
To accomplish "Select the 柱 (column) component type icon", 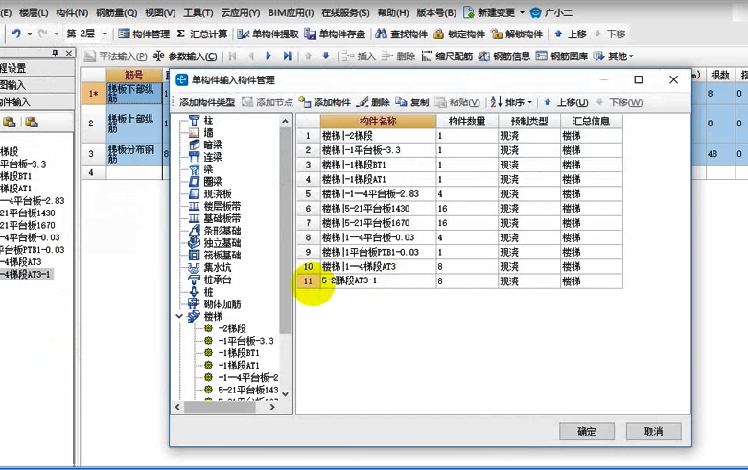I will point(194,121).
